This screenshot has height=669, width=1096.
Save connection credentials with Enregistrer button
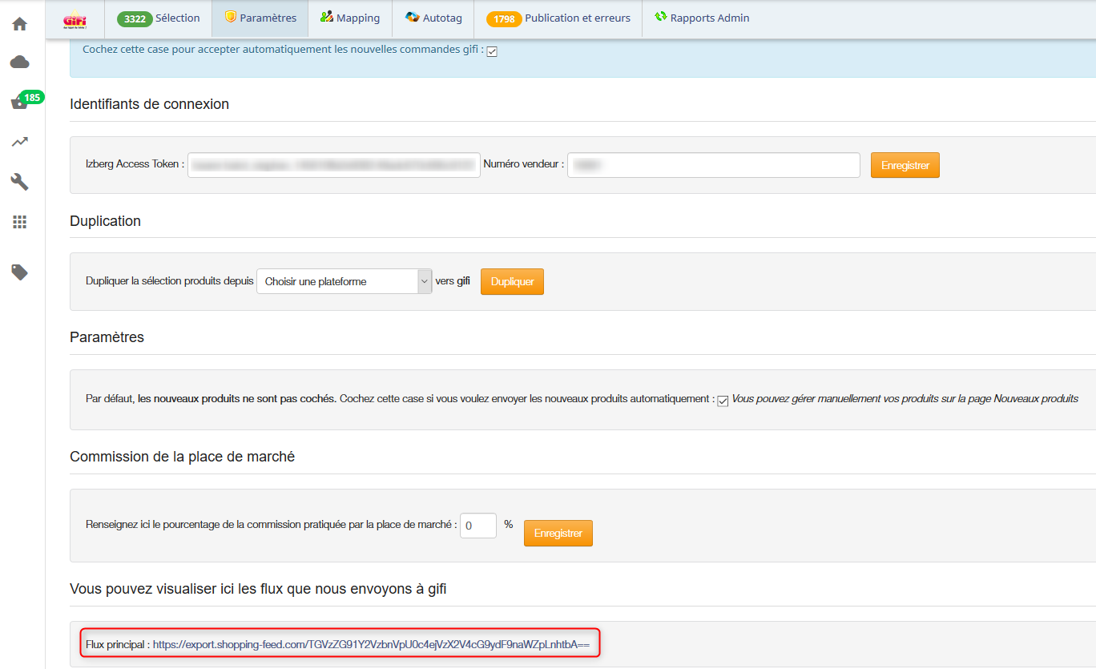(905, 165)
